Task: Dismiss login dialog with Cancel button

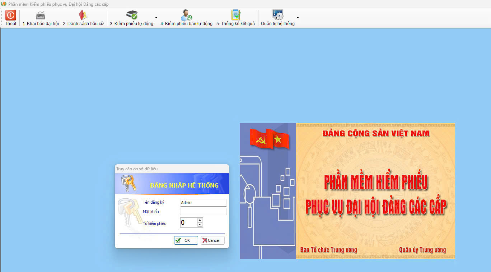Action: click(x=212, y=240)
